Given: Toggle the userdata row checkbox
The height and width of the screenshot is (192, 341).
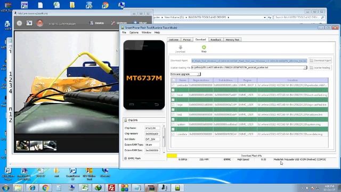Looking at the screenshot, I should 173,134.
